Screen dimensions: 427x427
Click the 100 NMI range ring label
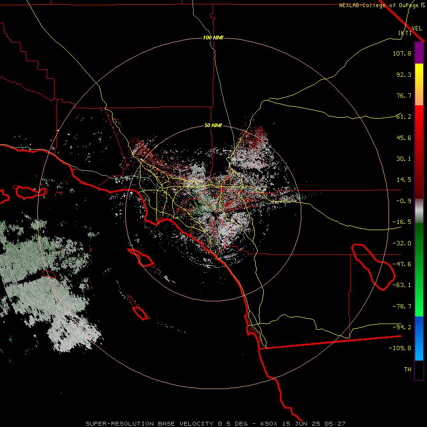213,37
